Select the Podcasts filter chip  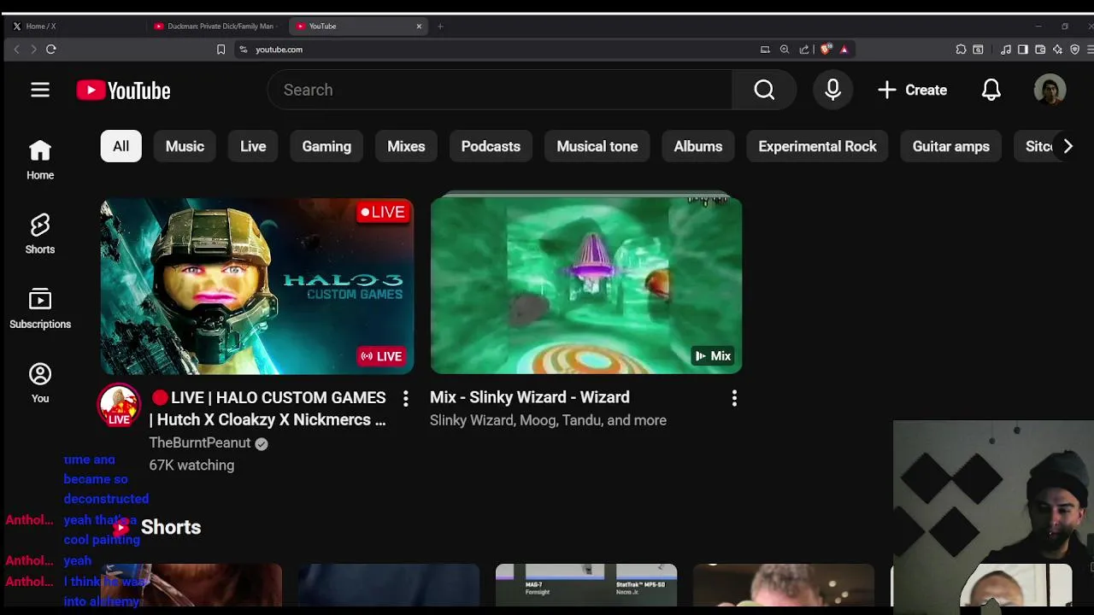(491, 146)
